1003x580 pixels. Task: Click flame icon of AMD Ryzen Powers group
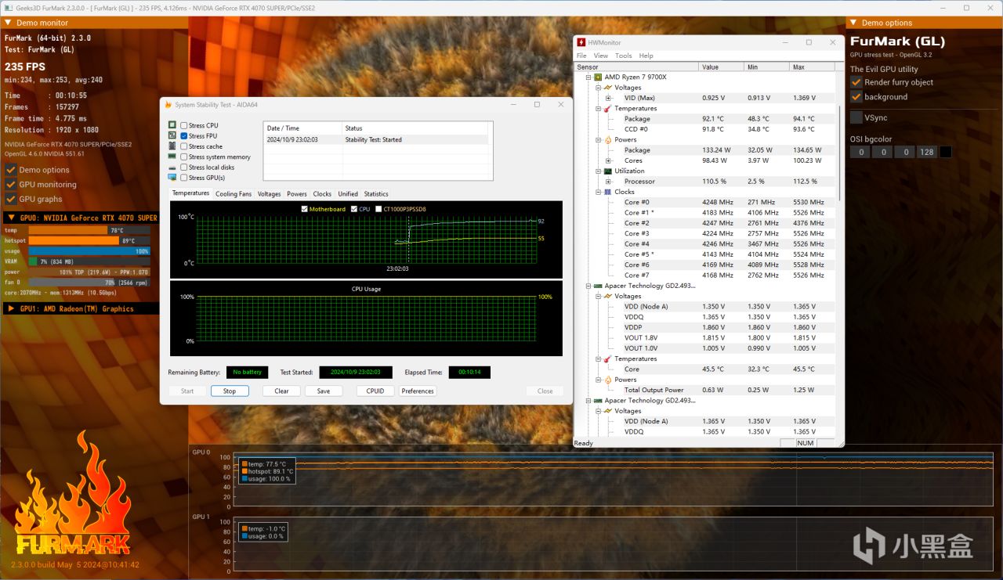click(x=608, y=140)
